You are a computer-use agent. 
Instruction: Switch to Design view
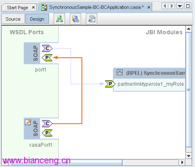(x=37, y=19)
